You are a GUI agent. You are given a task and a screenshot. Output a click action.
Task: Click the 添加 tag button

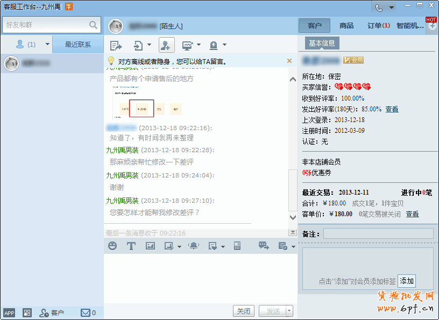pyautogui.click(x=407, y=281)
